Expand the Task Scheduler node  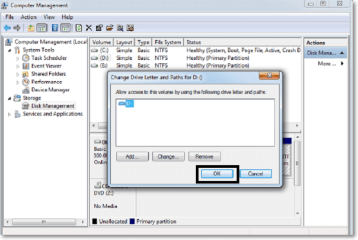(x=18, y=59)
